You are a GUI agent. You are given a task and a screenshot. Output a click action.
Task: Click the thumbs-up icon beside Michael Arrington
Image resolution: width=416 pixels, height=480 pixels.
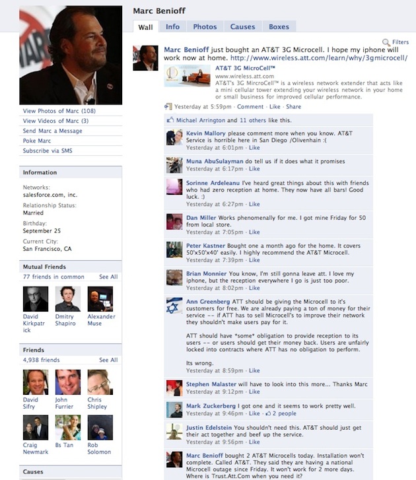[x=170, y=120]
